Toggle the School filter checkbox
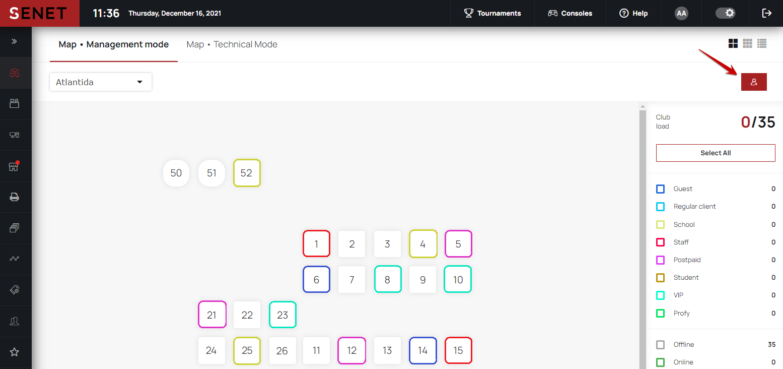 [x=661, y=225]
